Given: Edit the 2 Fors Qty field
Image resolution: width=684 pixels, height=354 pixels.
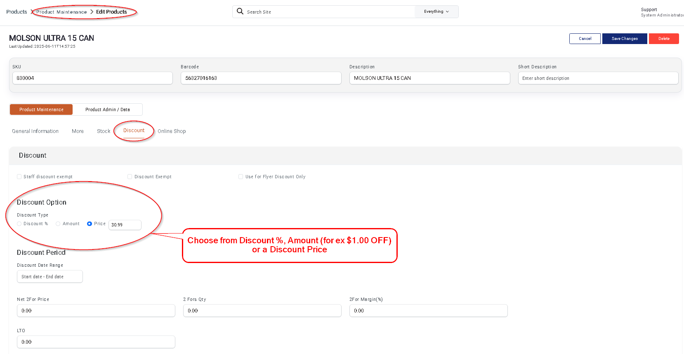Looking at the screenshot, I should (x=262, y=311).
